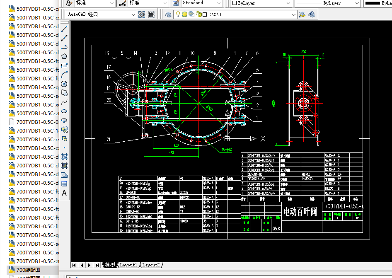Select the Multiline Text tool
Image resolution: width=392 pixels, height=278 pixels.
tap(64, 193)
